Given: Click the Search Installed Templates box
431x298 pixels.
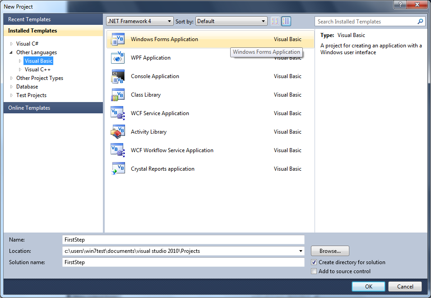Looking at the screenshot, I should coord(370,21).
